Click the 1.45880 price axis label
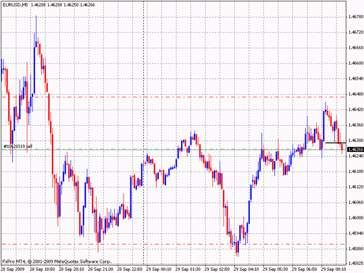The height and width of the screenshot is (273, 364). 356,249
